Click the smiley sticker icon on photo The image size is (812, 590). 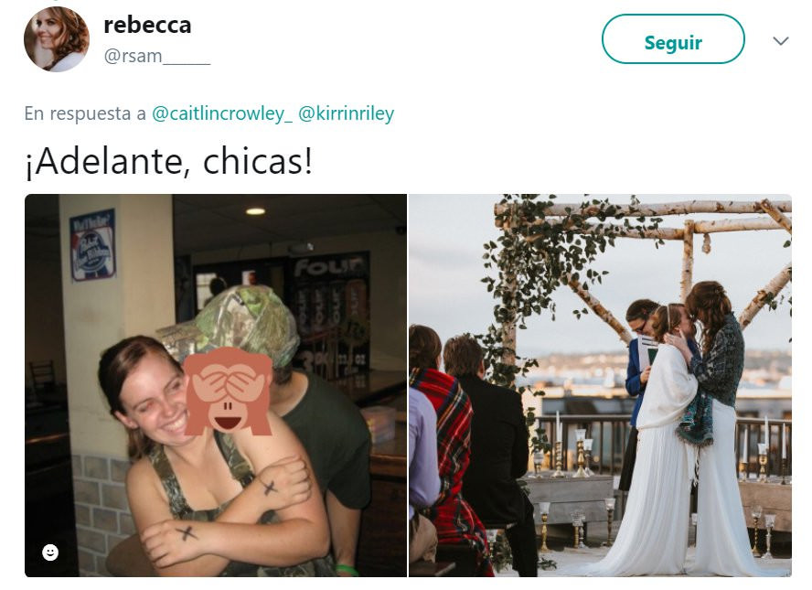[x=50, y=552]
